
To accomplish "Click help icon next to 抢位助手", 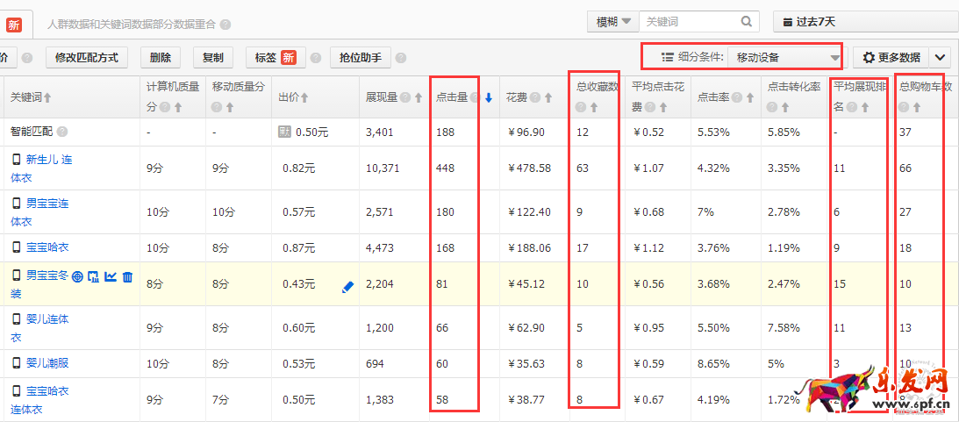I will pos(401,58).
